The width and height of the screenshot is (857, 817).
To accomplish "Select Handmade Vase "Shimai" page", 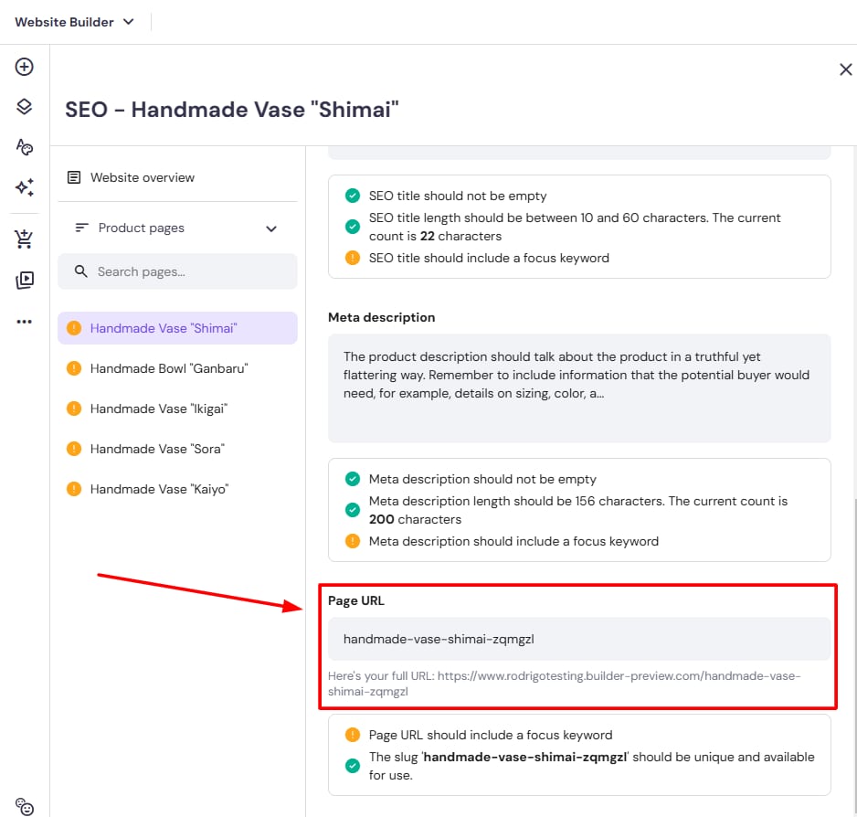I will tap(164, 328).
